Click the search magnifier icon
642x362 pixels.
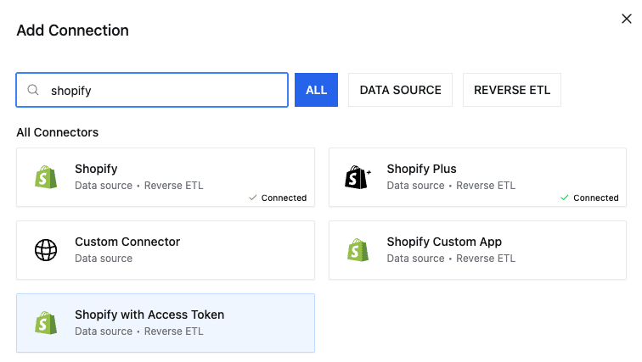click(33, 90)
